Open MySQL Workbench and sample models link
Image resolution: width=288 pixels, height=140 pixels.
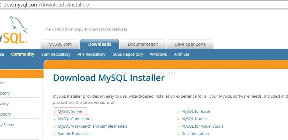pyautogui.click(x=92, y=126)
